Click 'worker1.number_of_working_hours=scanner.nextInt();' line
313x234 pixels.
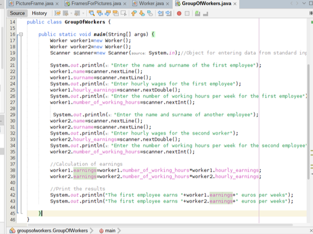[x=122, y=102]
